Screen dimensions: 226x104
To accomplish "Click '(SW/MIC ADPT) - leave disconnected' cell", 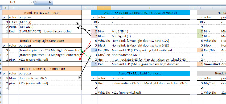I will pyautogui.click(x=50, y=31).
